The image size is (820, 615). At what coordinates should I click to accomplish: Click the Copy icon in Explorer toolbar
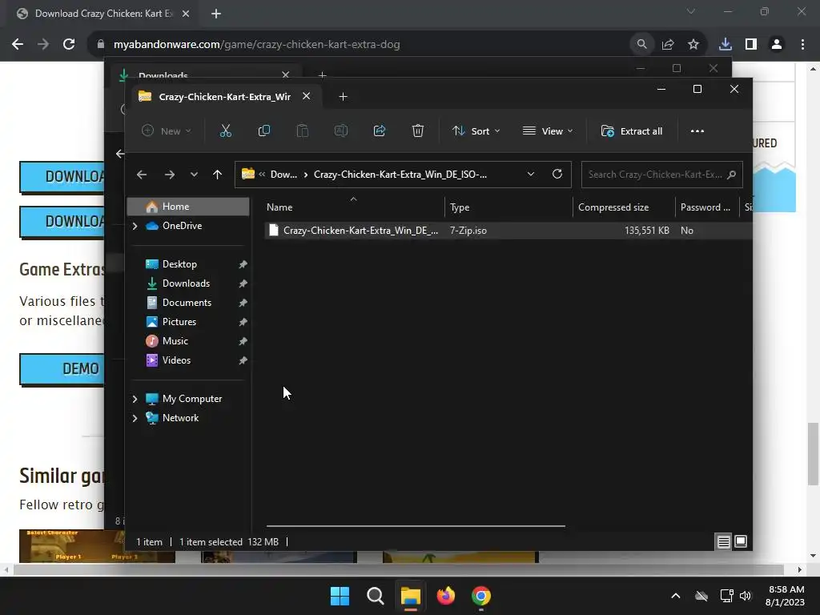pyautogui.click(x=264, y=131)
